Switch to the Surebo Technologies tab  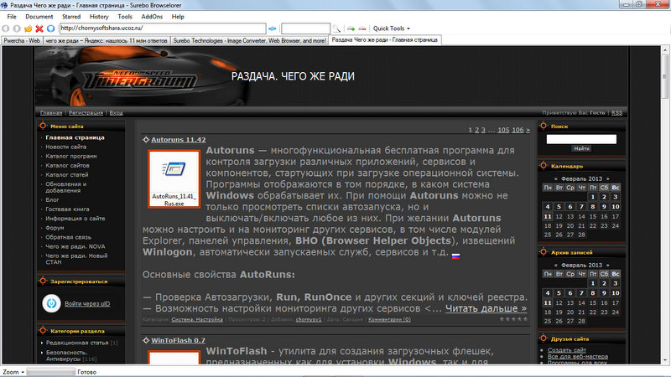249,40
